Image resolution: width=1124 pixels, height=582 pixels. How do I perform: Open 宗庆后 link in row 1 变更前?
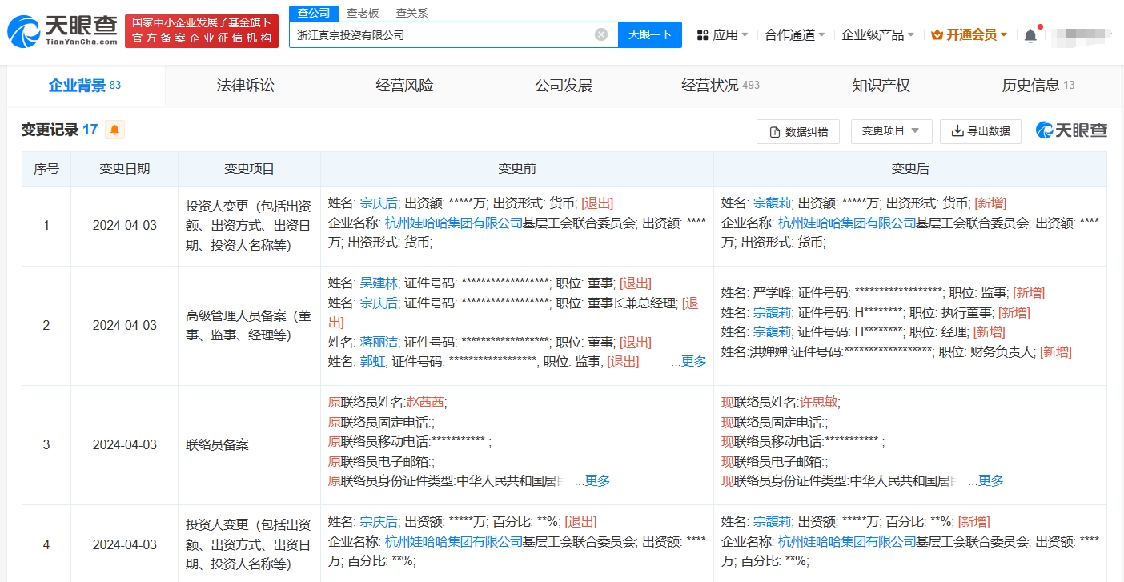tap(379, 203)
